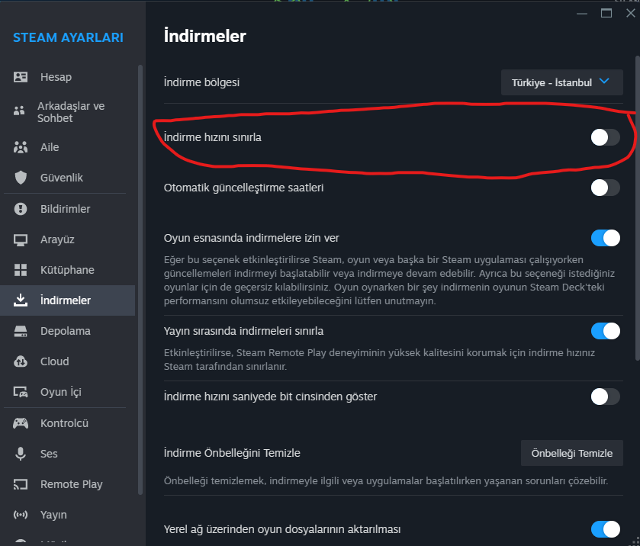Image resolution: width=640 pixels, height=546 pixels.
Task: Click the Hesap account card icon
Action: click(21, 77)
